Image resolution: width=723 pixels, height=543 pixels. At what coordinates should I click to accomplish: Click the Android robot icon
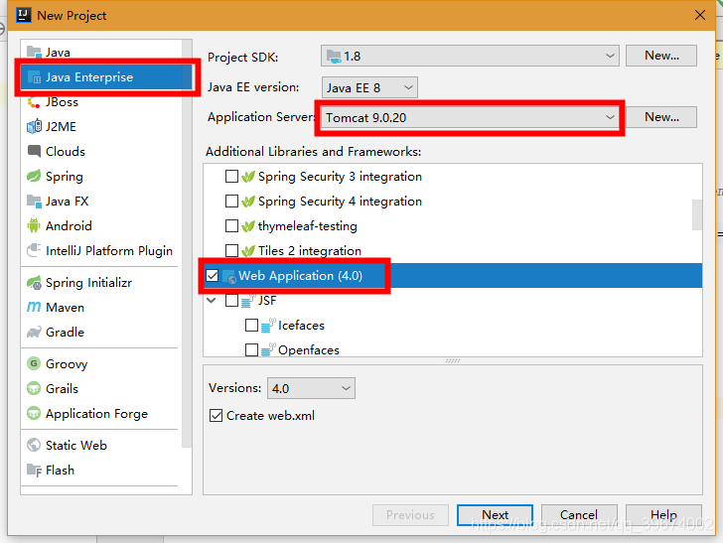point(34,226)
